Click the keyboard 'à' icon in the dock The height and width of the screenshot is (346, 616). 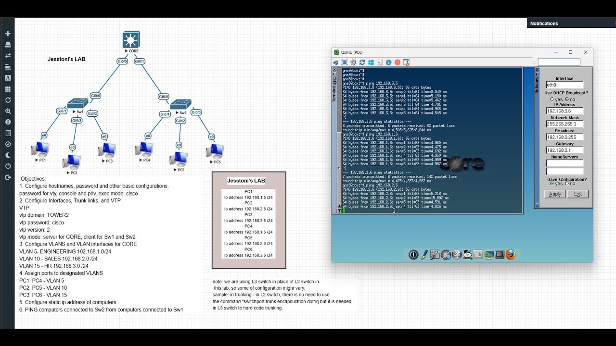pos(478,255)
